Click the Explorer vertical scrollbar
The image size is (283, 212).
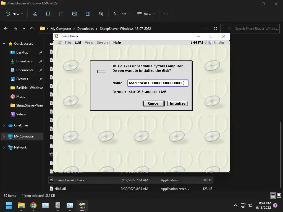coord(281,155)
